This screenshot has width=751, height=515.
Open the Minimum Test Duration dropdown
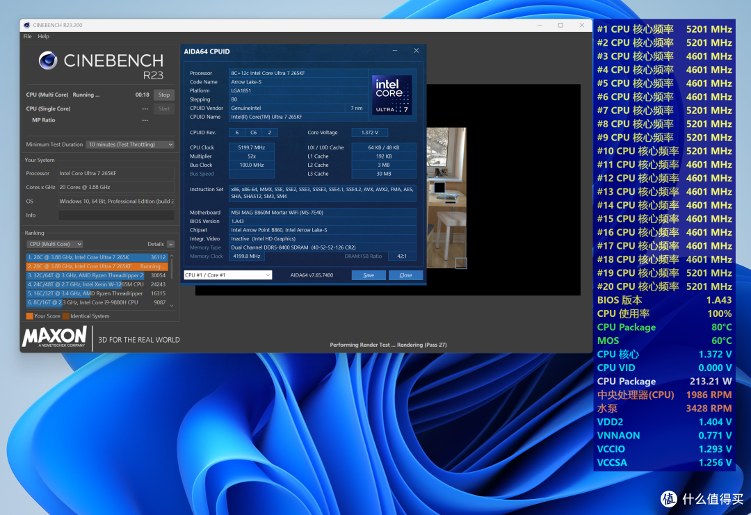pos(130,145)
